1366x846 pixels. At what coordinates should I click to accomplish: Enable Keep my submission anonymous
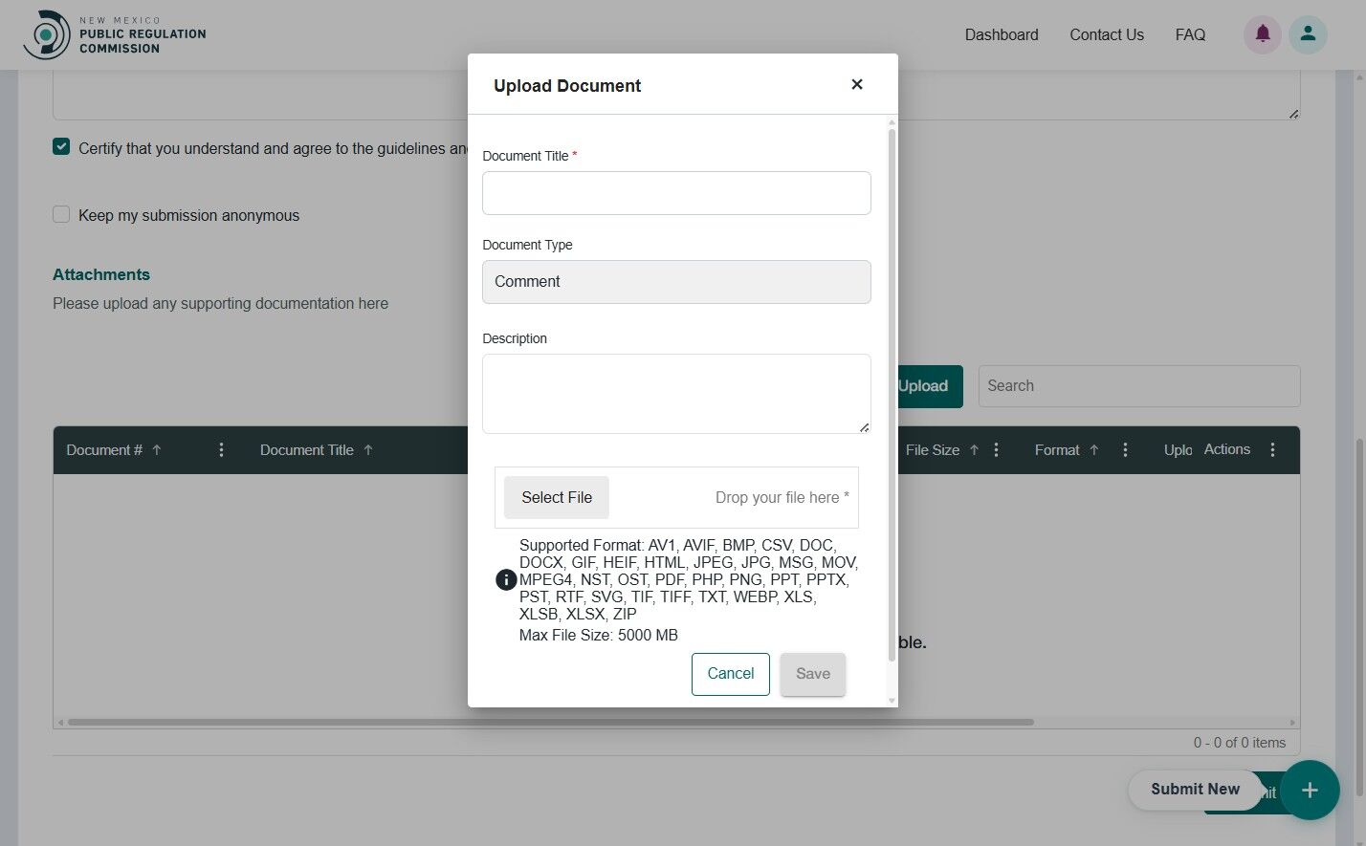(x=61, y=214)
